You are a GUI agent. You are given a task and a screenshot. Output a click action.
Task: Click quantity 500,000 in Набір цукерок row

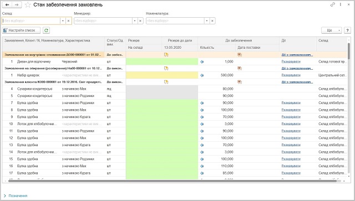point(227,75)
